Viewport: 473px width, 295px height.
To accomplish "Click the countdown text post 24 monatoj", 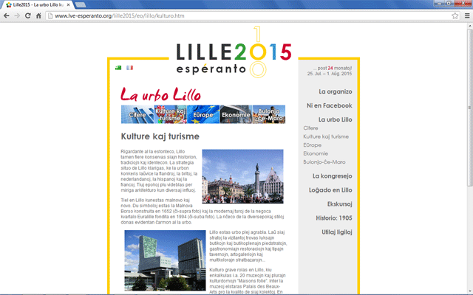I will (332, 68).
